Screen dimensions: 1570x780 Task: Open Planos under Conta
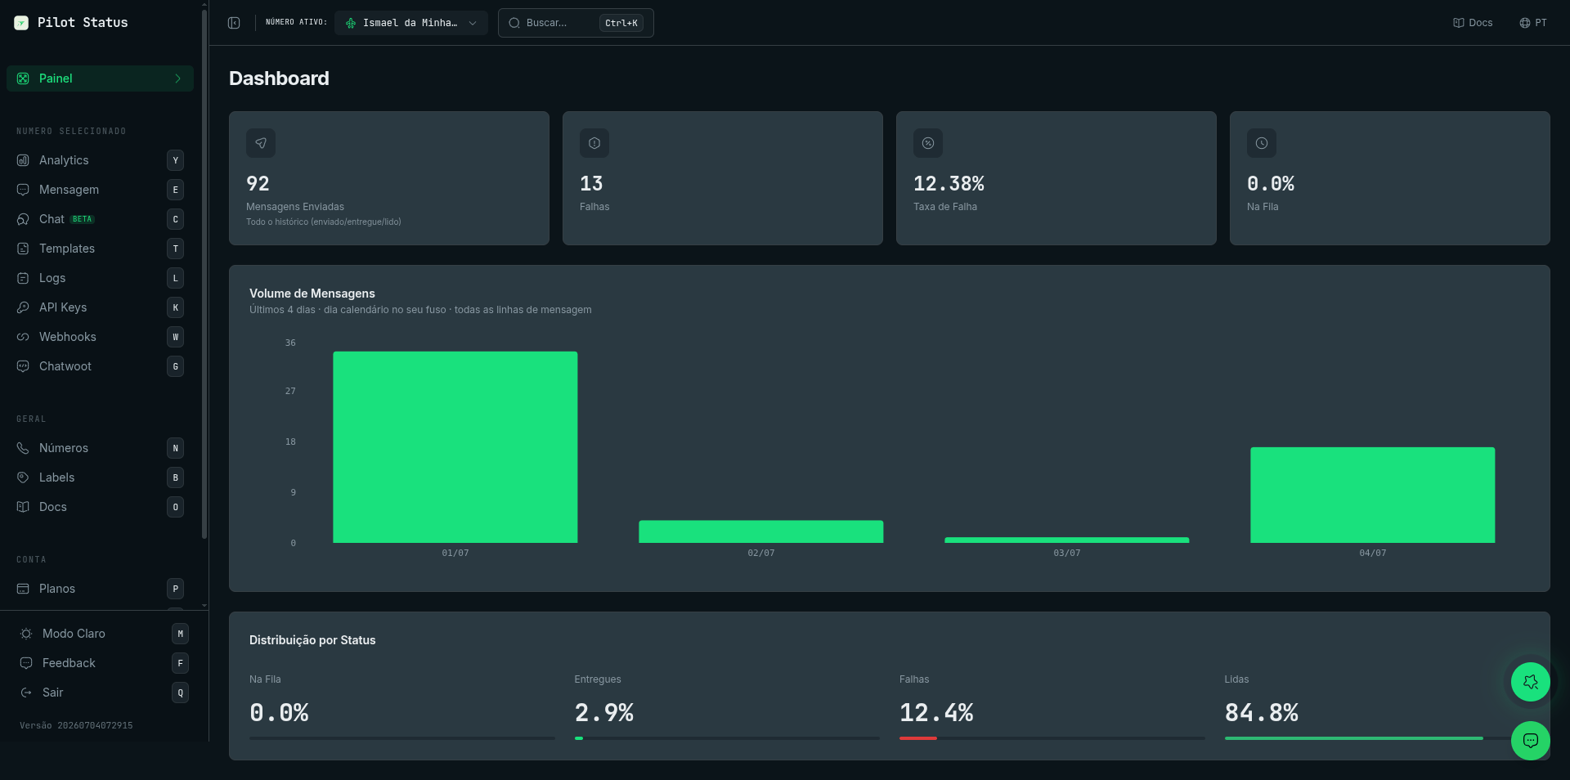(100, 589)
